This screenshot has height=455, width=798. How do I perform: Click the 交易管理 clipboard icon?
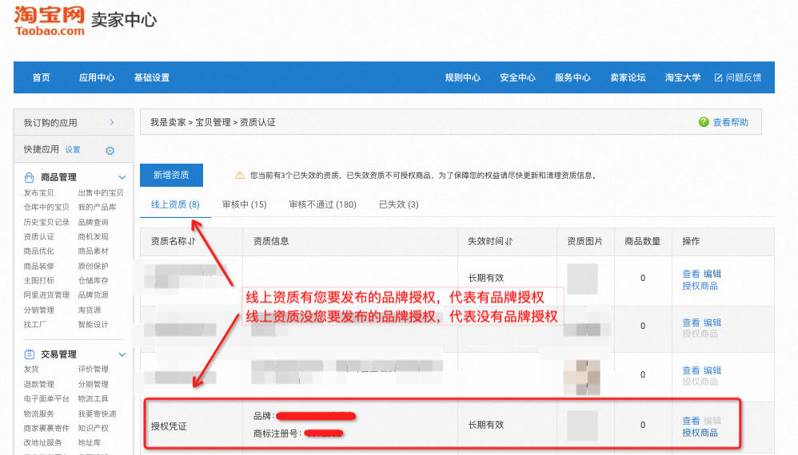click(29, 354)
